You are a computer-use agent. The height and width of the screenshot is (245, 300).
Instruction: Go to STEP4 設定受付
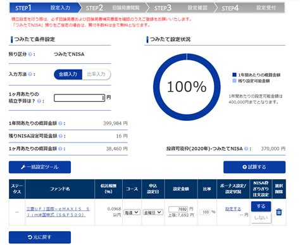(x=250, y=8)
